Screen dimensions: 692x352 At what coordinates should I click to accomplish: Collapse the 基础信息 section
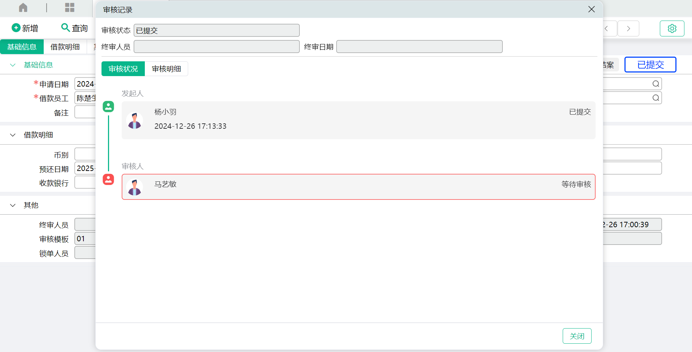[x=13, y=65]
